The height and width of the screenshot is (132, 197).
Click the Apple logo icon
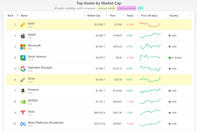point(23,36)
